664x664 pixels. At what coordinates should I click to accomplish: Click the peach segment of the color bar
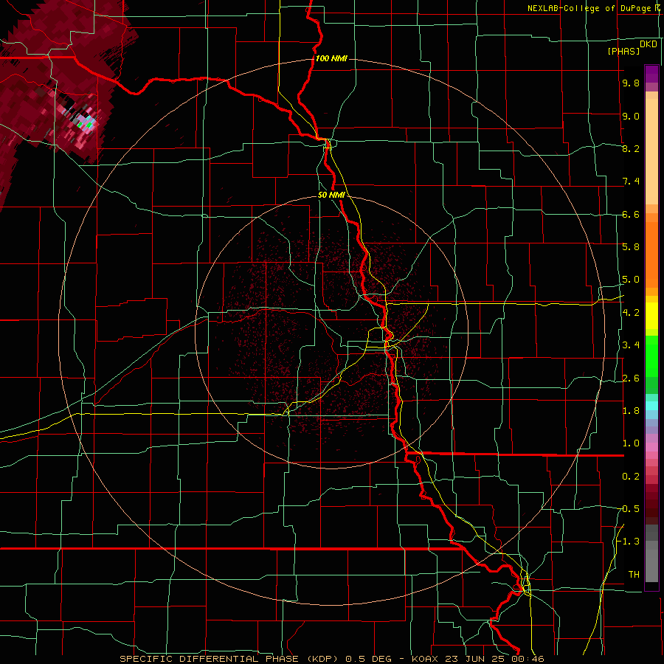coord(651,151)
